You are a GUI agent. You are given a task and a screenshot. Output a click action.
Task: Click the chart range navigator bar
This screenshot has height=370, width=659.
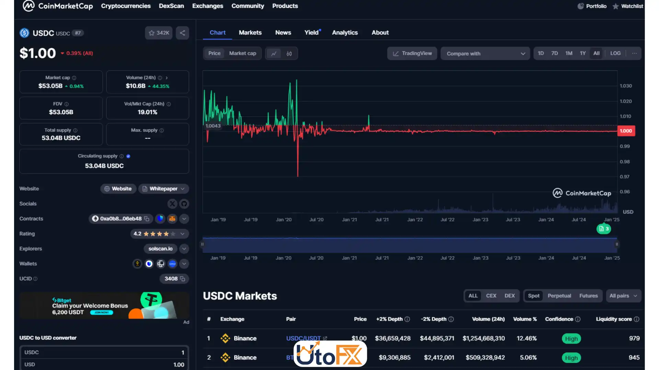coord(410,245)
